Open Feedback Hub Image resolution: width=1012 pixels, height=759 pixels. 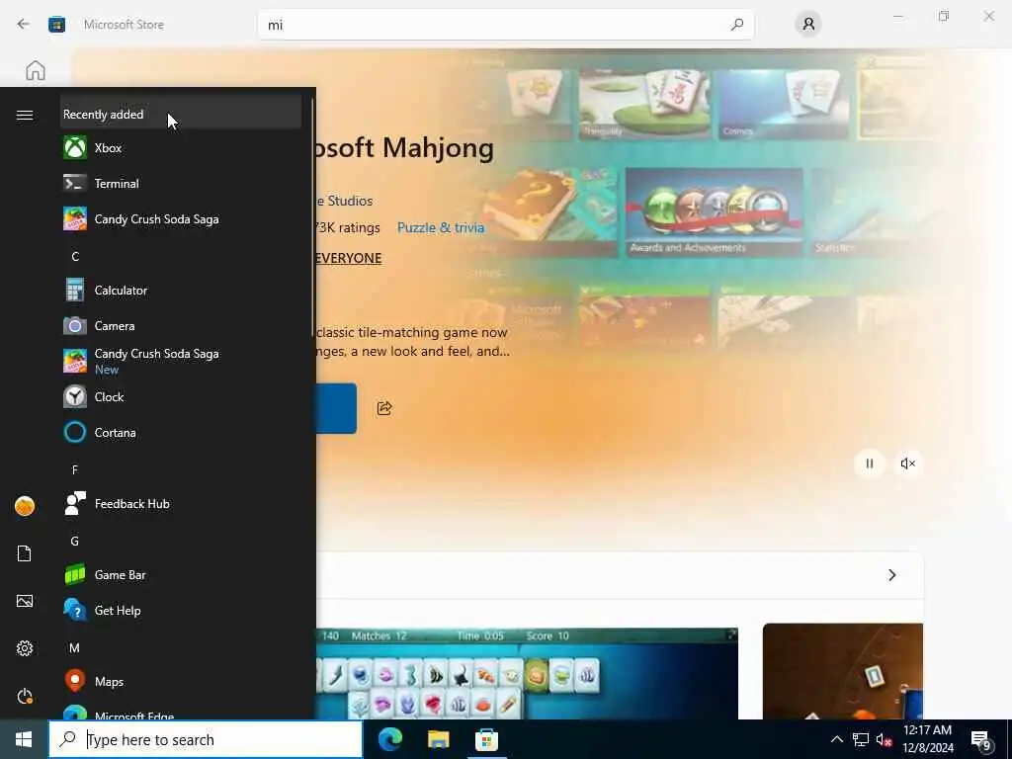pos(181,503)
